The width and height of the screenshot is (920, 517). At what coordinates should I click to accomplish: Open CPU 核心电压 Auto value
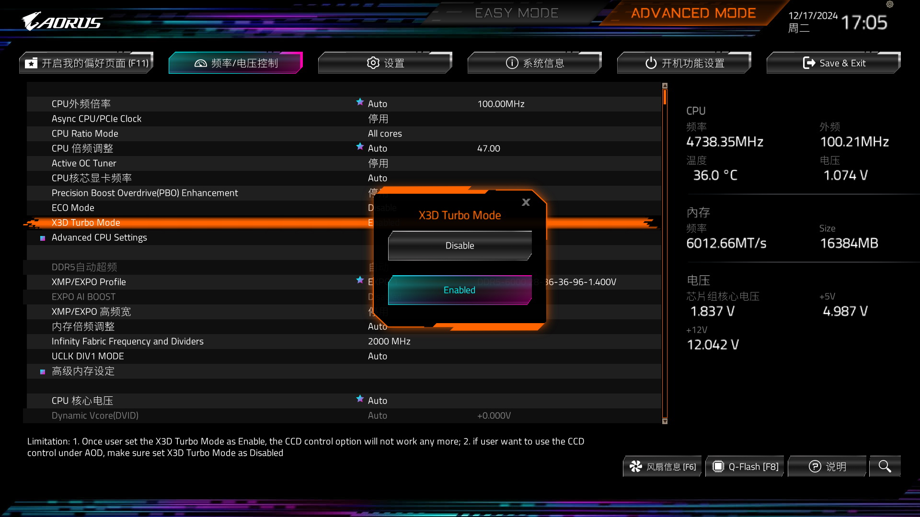(378, 401)
